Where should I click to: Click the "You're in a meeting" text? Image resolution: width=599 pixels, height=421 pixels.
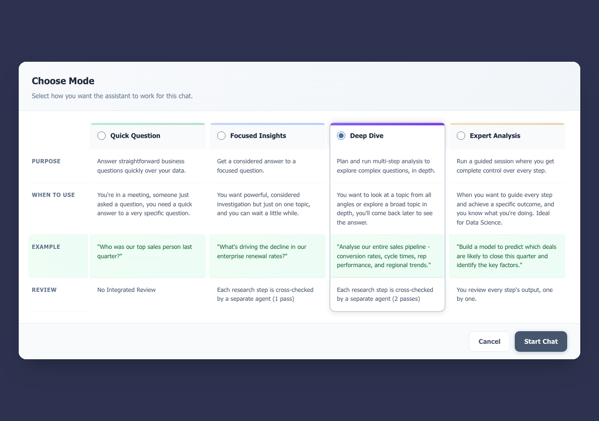[145, 204]
